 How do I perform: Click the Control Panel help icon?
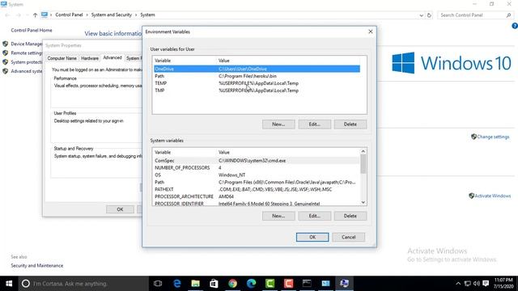(x=515, y=26)
